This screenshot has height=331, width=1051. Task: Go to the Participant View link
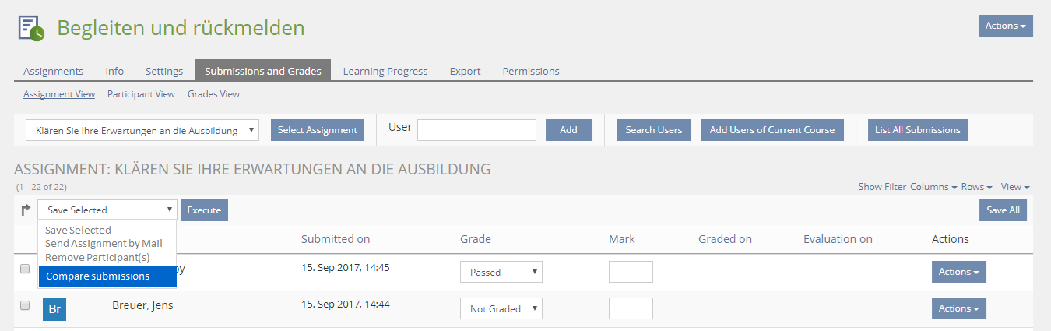tap(141, 94)
